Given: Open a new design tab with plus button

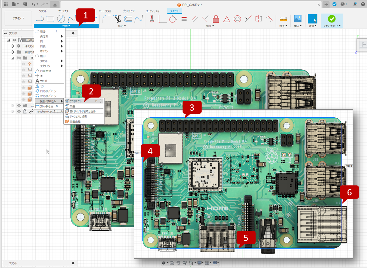Looking at the screenshot, I should pos(326,4).
